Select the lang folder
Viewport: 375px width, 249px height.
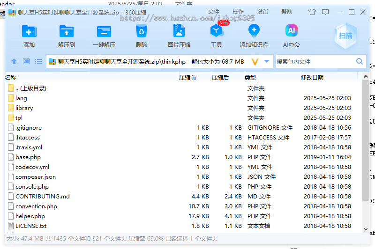[x=183, y=98]
